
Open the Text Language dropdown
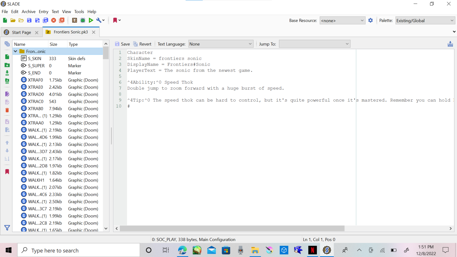click(x=221, y=44)
